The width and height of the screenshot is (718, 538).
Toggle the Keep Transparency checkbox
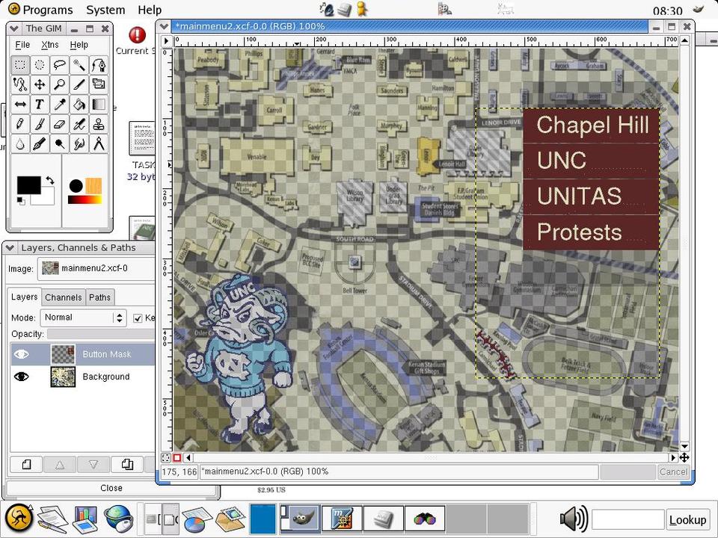tap(138, 318)
